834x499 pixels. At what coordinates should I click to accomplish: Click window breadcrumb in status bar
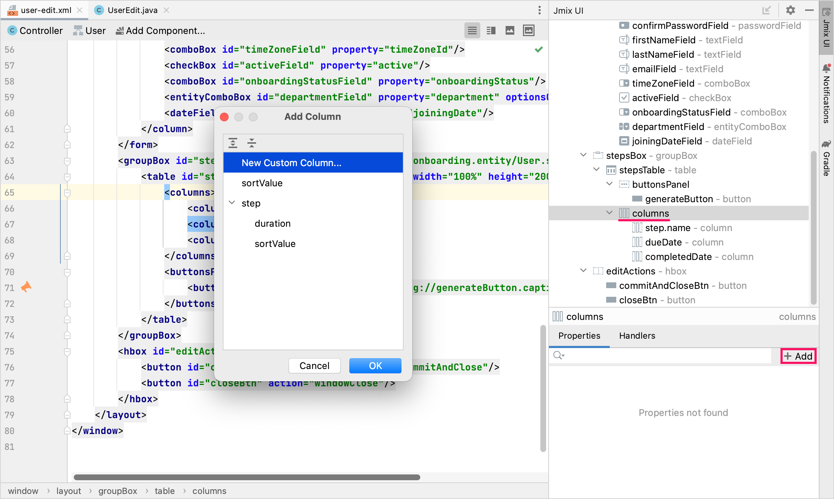[23, 491]
